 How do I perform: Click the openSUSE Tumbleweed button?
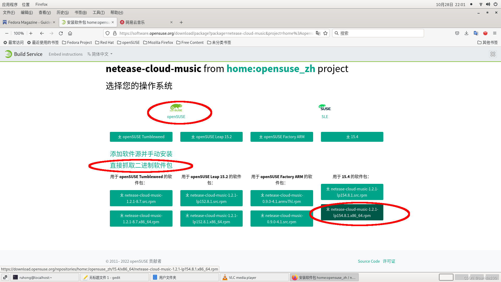(141, 137)
